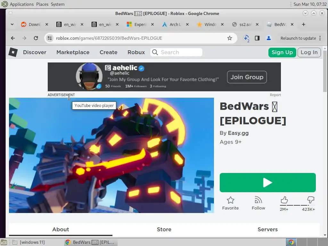Click the BedWars game video thumbnail

point(111,155)
